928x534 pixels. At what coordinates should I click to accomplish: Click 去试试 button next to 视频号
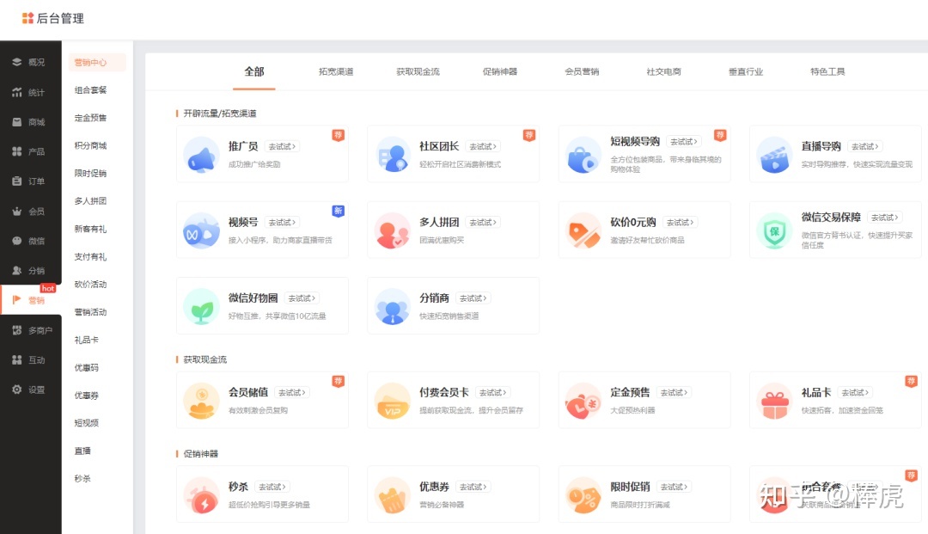(x=282, y=222)
